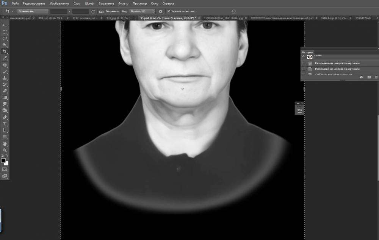Activate the Hand tool
The width and height of the screenshot is (379, 240).
[x=5, y=144]
